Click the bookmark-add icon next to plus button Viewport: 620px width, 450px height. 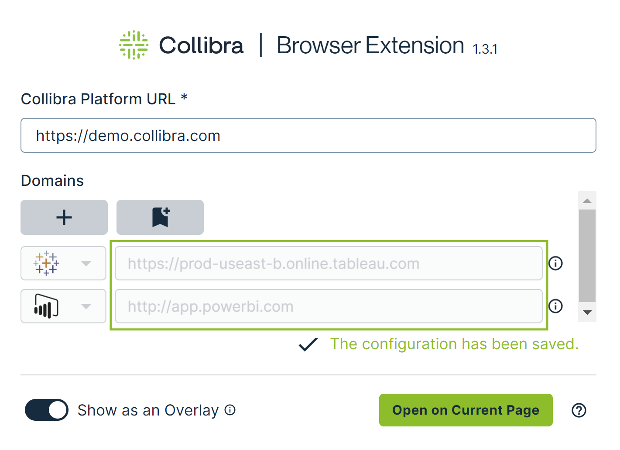tap(160, 217)
